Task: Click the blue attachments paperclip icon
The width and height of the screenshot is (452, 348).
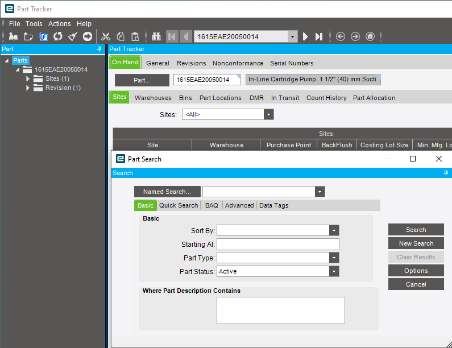Action: click(43, 36)
